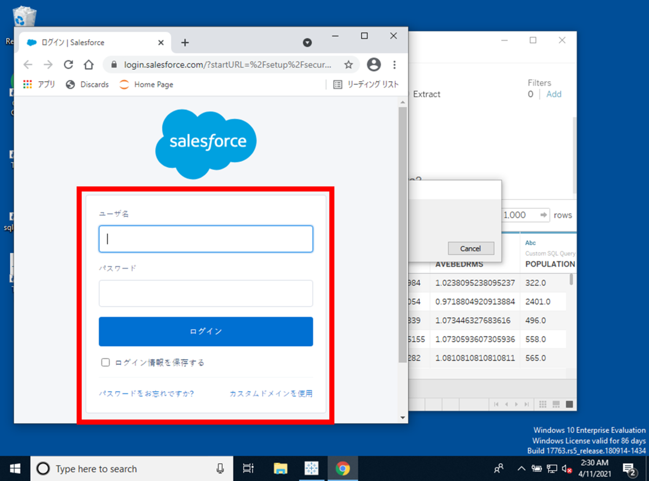Click the arrow next to the rows field
This screenshot has width=649, height=481.
point(544,215)
